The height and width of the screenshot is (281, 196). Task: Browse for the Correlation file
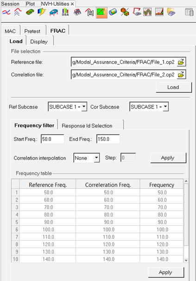click(181, 75)
